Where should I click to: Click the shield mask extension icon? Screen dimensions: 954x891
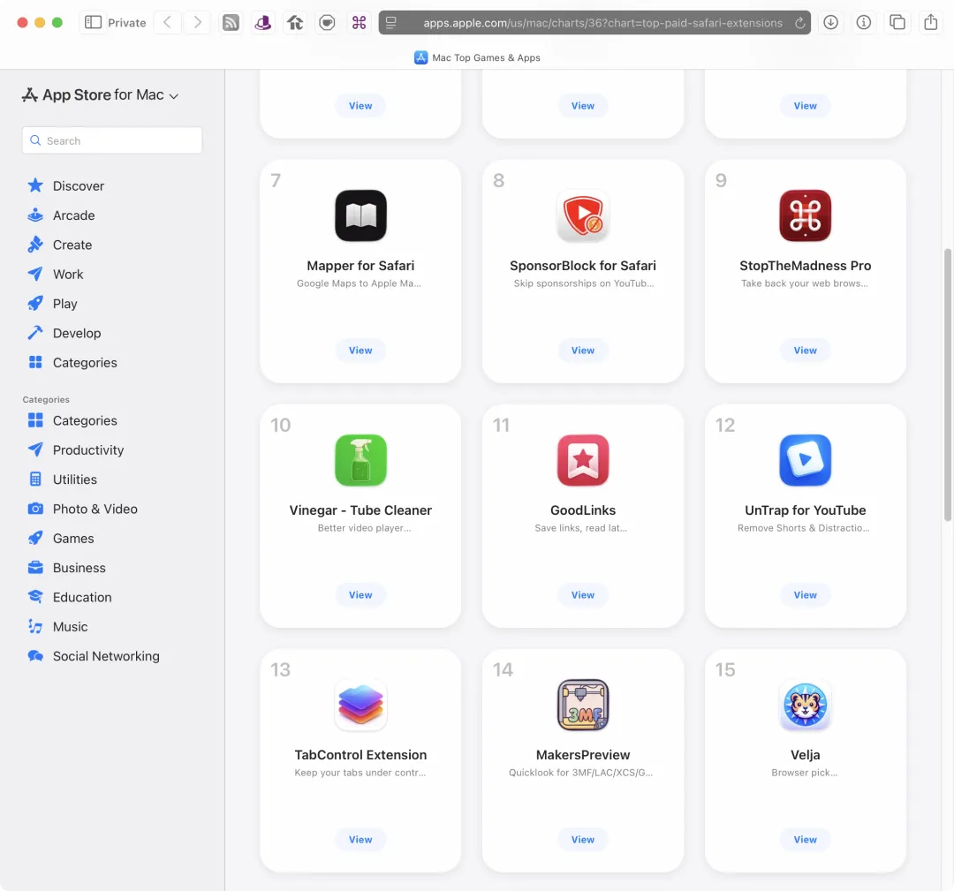click(x=328, y=23)
